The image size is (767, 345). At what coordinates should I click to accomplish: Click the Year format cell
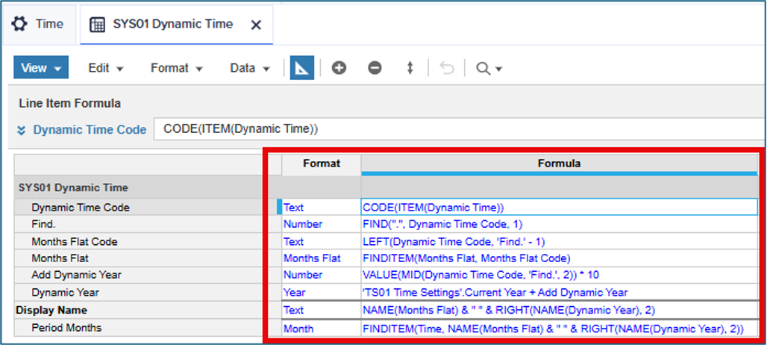(x=322, y=292)
